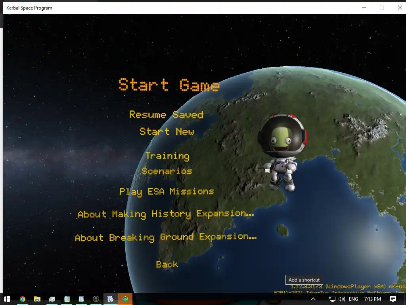Screen dimensions: 406x305
Task: Open the 7:13 PM clock flyout
Action: pyautogui.click(x=373, y=299)
